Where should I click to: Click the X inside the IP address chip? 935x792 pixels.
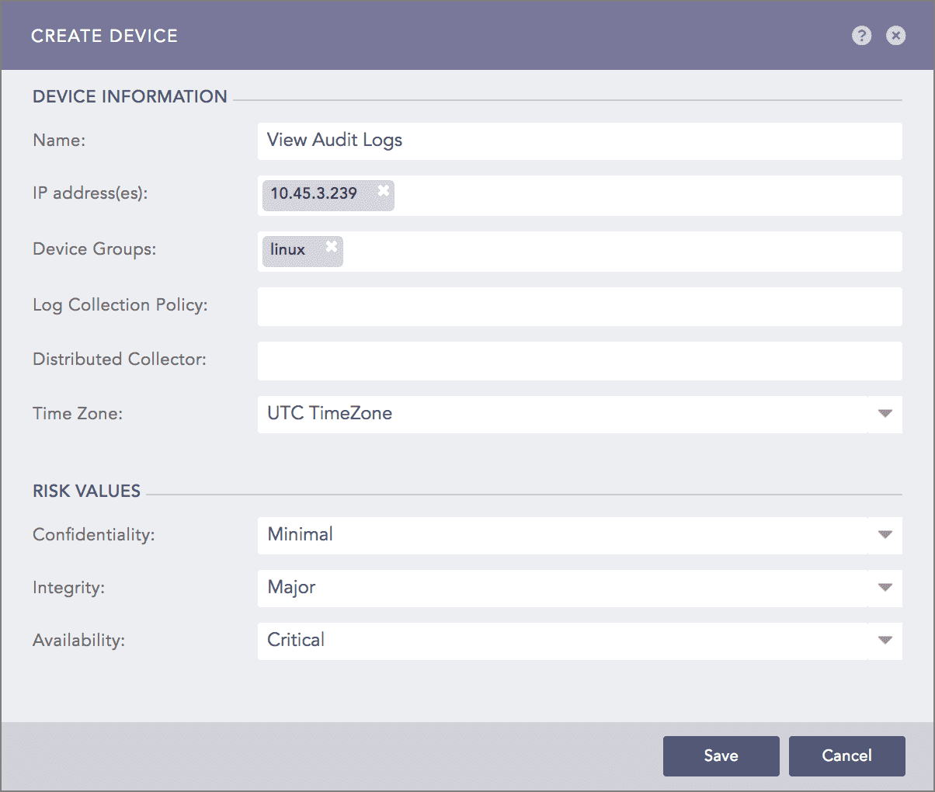pos(383,189)
